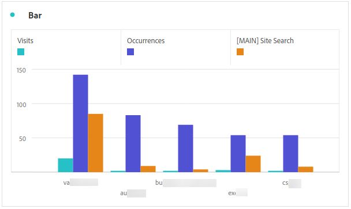Click the purple Occurrences bar for 'bu'
The width and height of the screenshot is (351, 209).
click(185, 149)
